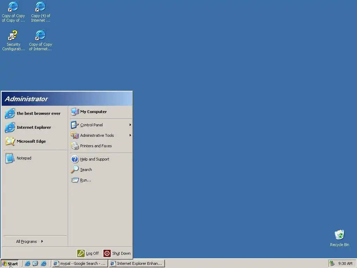Open Administrative Tools entry

[x=101, y=135]
